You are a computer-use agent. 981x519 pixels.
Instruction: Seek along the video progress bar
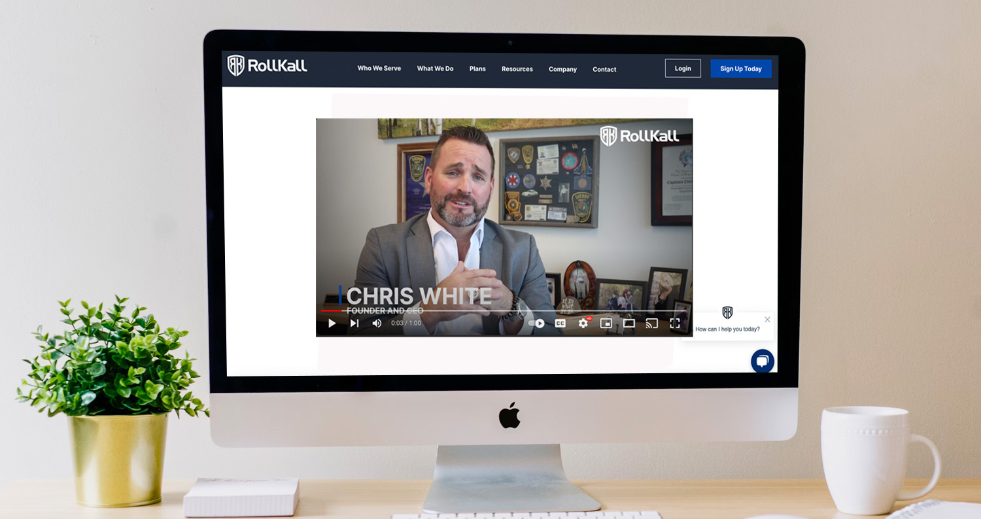pyautogui.click(x=504, y=311)
